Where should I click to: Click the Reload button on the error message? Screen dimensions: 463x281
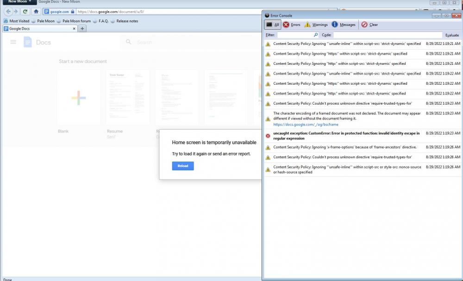tap(182, 166)
